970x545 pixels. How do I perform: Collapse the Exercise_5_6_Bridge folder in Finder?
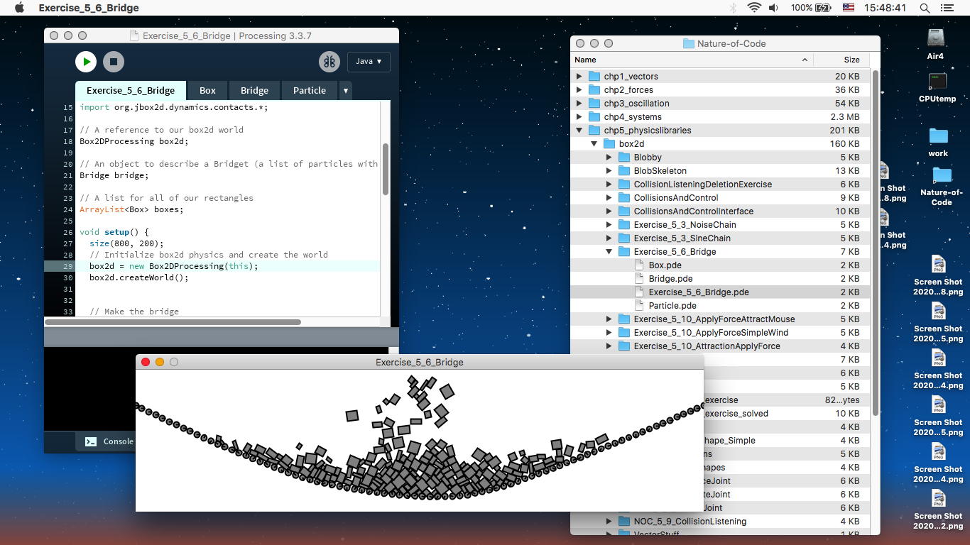pyautogui.click(x=609, y=252)
